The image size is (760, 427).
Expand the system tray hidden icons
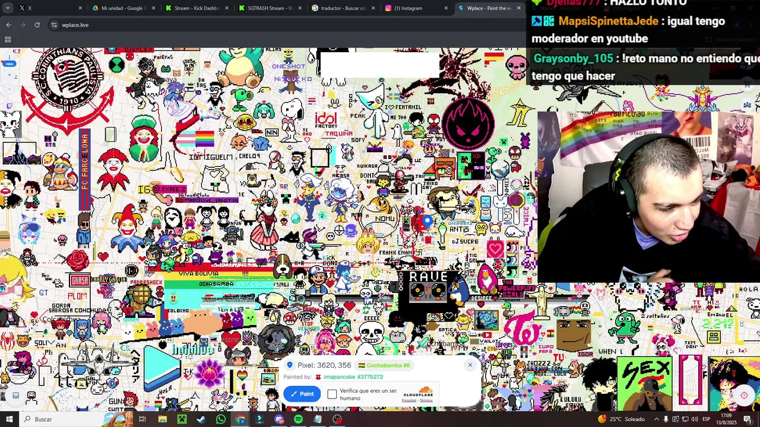[x=656, y=419]
